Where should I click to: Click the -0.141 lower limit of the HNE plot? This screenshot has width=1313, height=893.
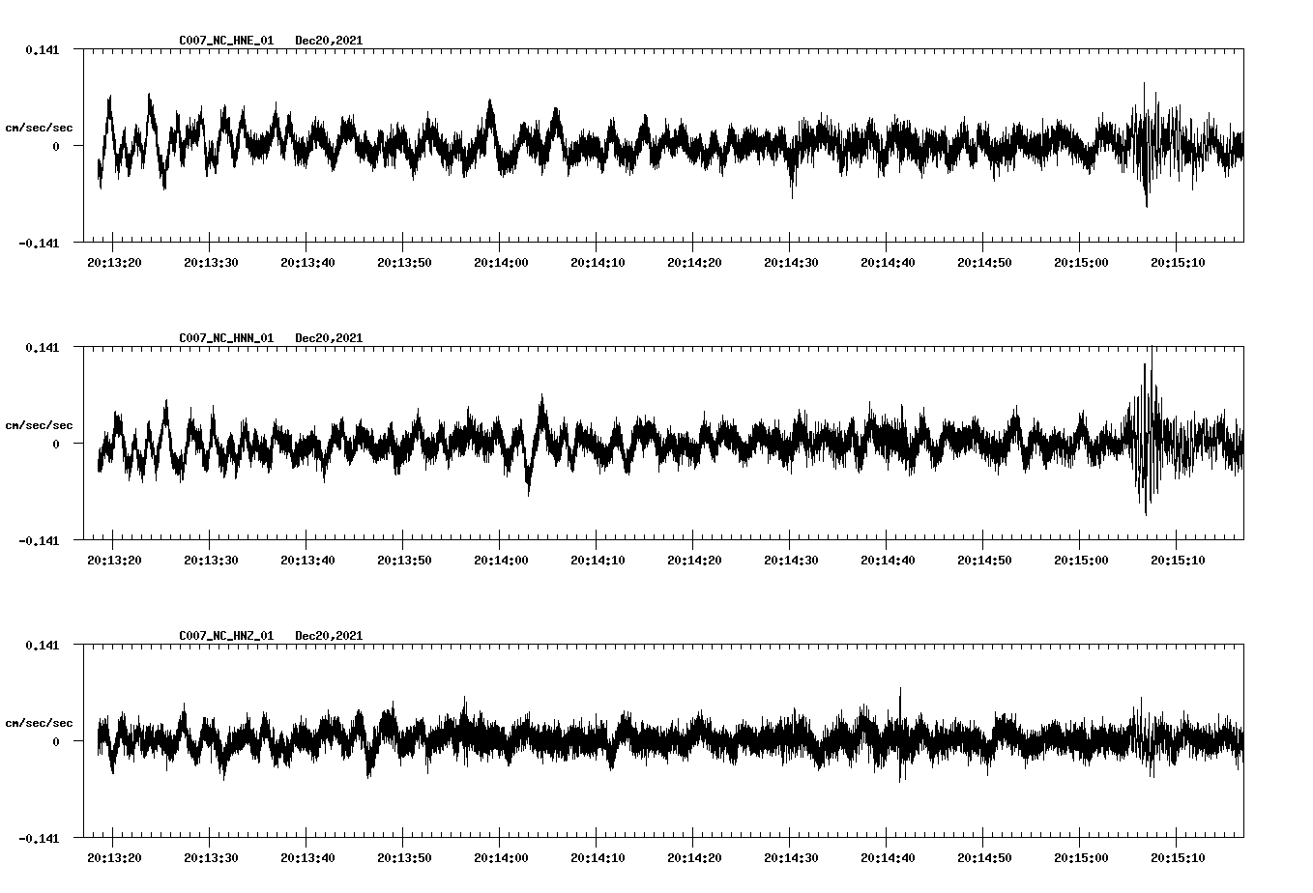pos(39,244)
